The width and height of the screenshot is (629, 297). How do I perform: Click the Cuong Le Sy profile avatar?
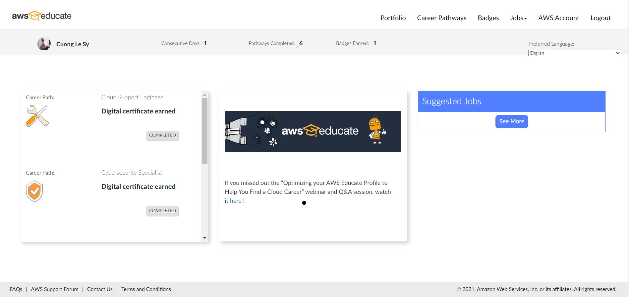pos(44,44)
